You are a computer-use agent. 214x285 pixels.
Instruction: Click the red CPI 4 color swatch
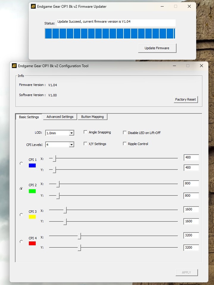(x=32, y=244)
